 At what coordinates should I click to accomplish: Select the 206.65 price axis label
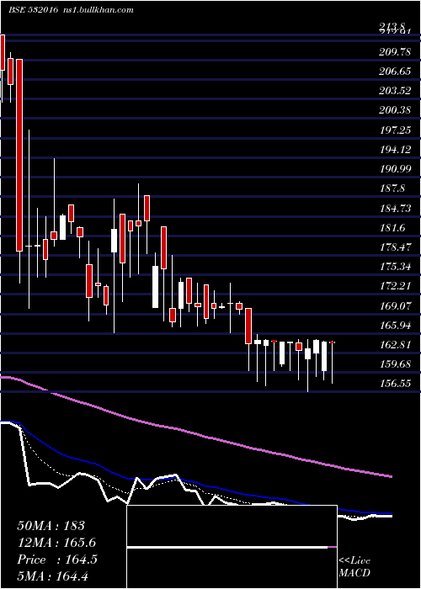click(395, 72)
